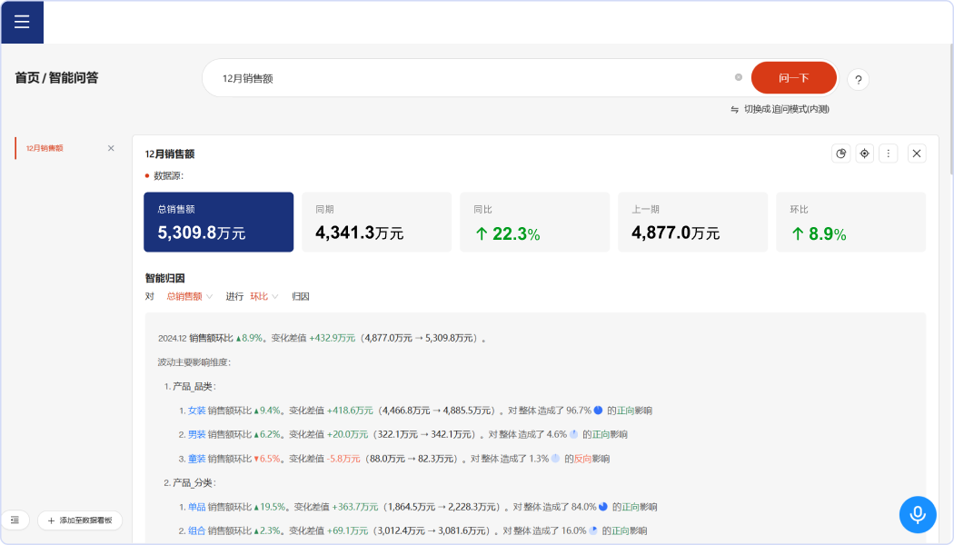Viewport: 954px width, 545px height.
Task: Close the 12月销售额 result card
Action: [917, 154]
